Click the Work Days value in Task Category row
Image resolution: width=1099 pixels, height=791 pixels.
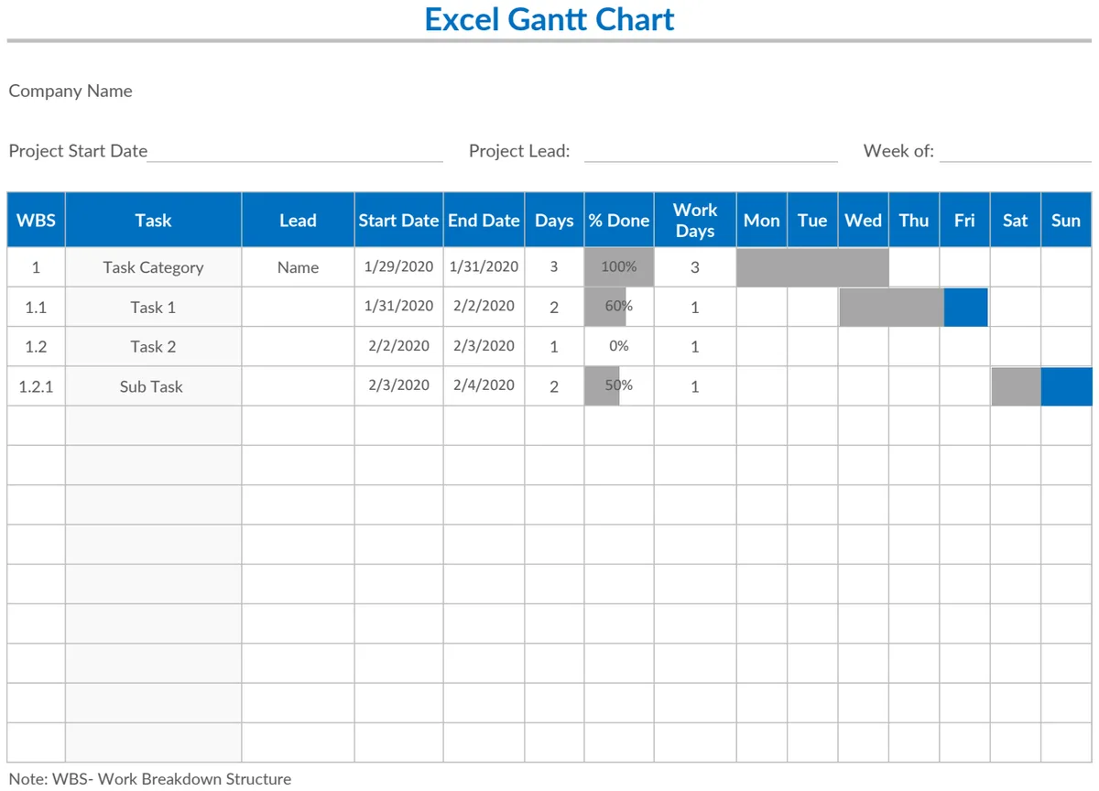click(695, 267)
